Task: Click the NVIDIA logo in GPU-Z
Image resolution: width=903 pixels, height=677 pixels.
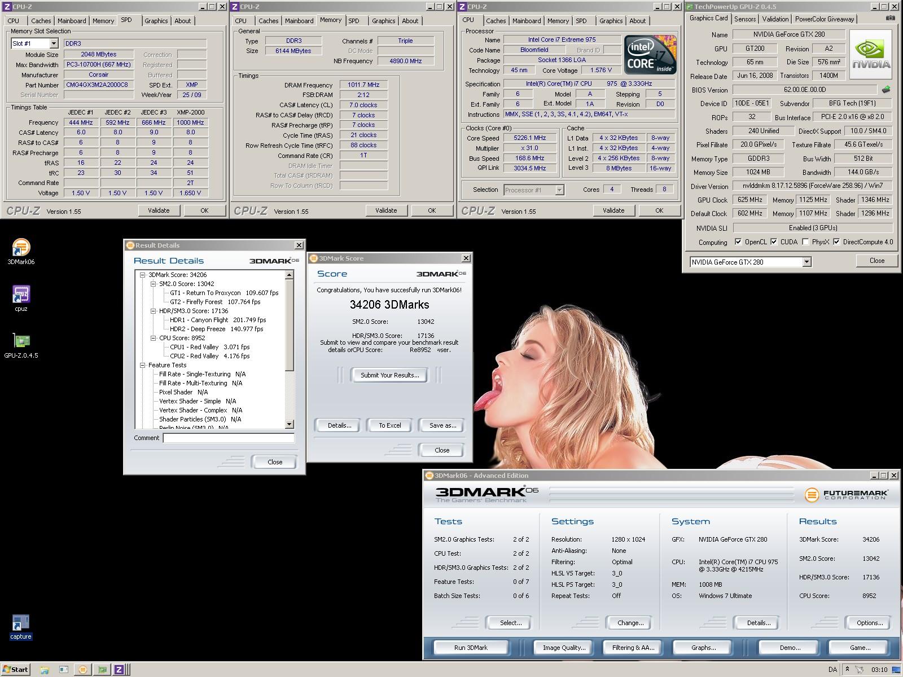Action: pyautogui.click(x=871, y=55)
